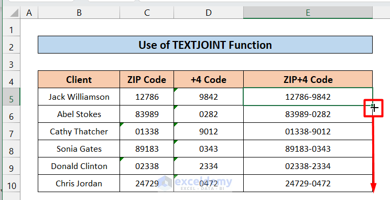
Task: Click the 'ZIP Code' header cell
Action: point(147,79)
